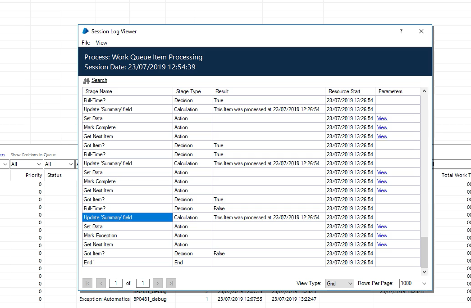
Task: Sort by Parameters column header
Action: tap(398, 91)
